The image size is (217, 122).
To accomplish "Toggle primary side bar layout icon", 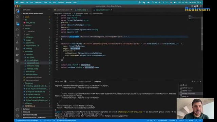I will [192, 6].
